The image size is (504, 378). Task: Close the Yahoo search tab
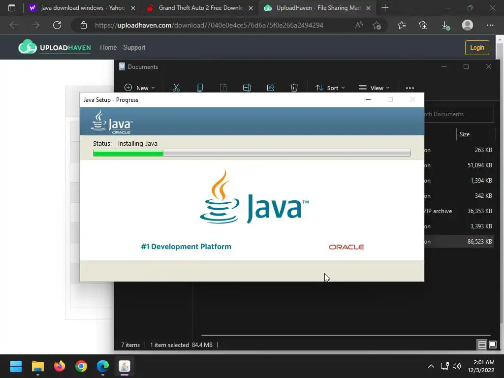click(133, 8)
